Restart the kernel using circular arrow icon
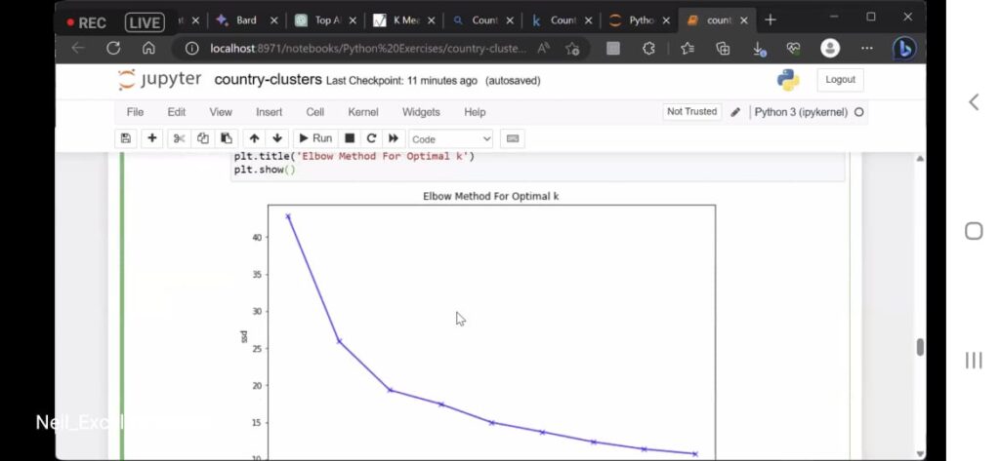The width and height of the screenshot is (1000, 461). tap(371, 138)
